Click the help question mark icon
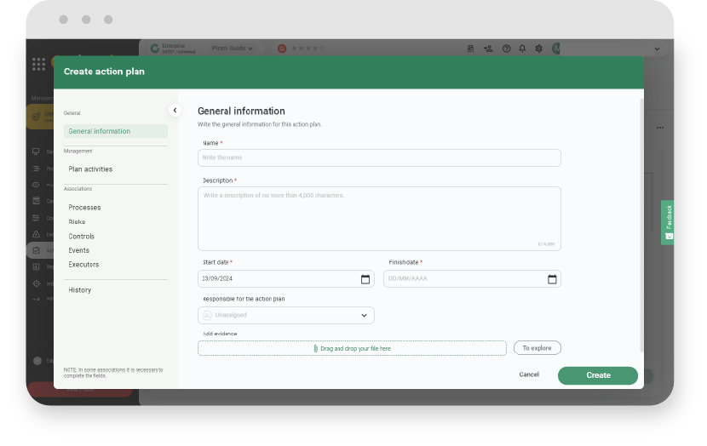 click(506, 49)
